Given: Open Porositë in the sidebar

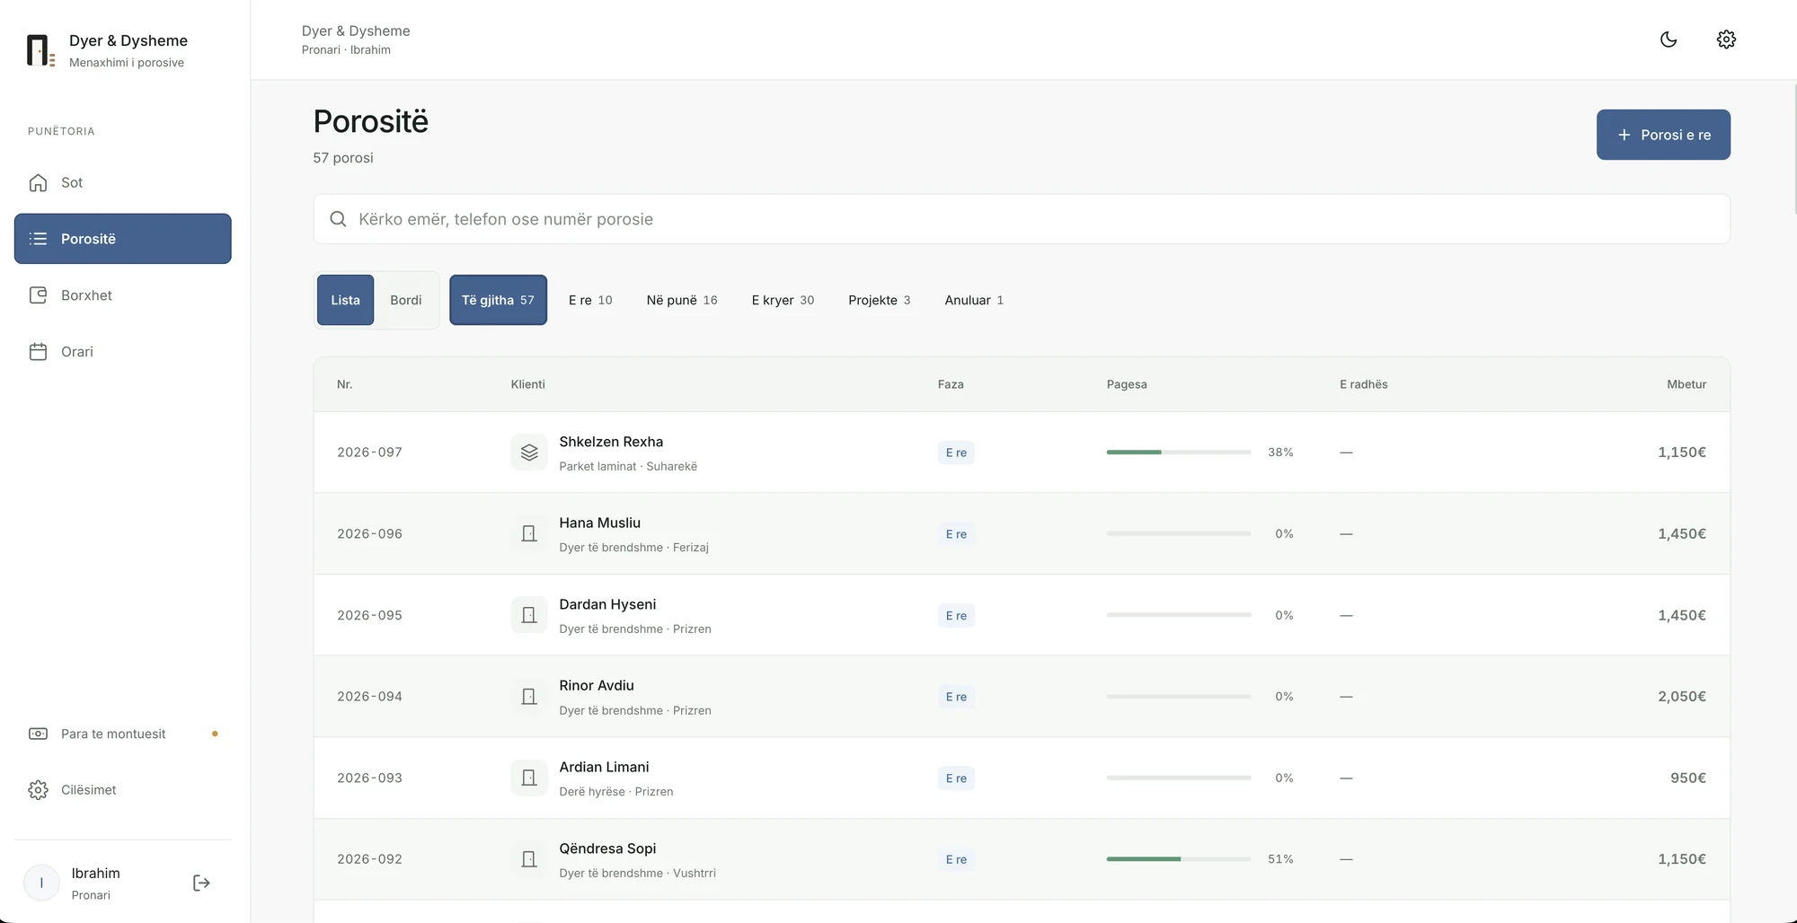Looking at the screenshot, I should (x=123, y=239).
